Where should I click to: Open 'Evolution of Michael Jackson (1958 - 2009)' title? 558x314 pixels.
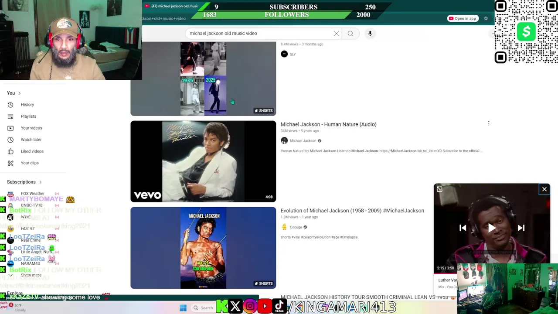[x=352, y=211]
